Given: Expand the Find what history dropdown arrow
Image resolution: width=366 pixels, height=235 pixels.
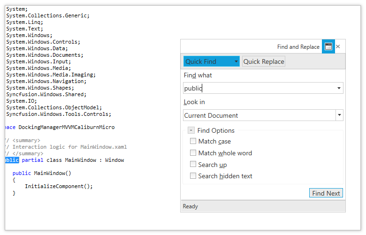Looking at the screenshot, I should [x=339, y=88].
